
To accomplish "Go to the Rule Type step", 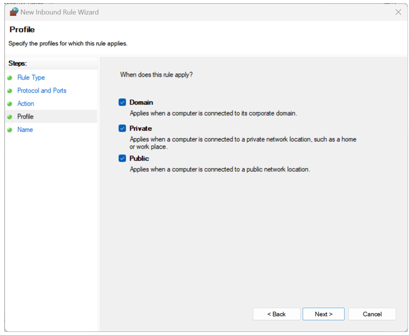I will click(x=31, y=77).
